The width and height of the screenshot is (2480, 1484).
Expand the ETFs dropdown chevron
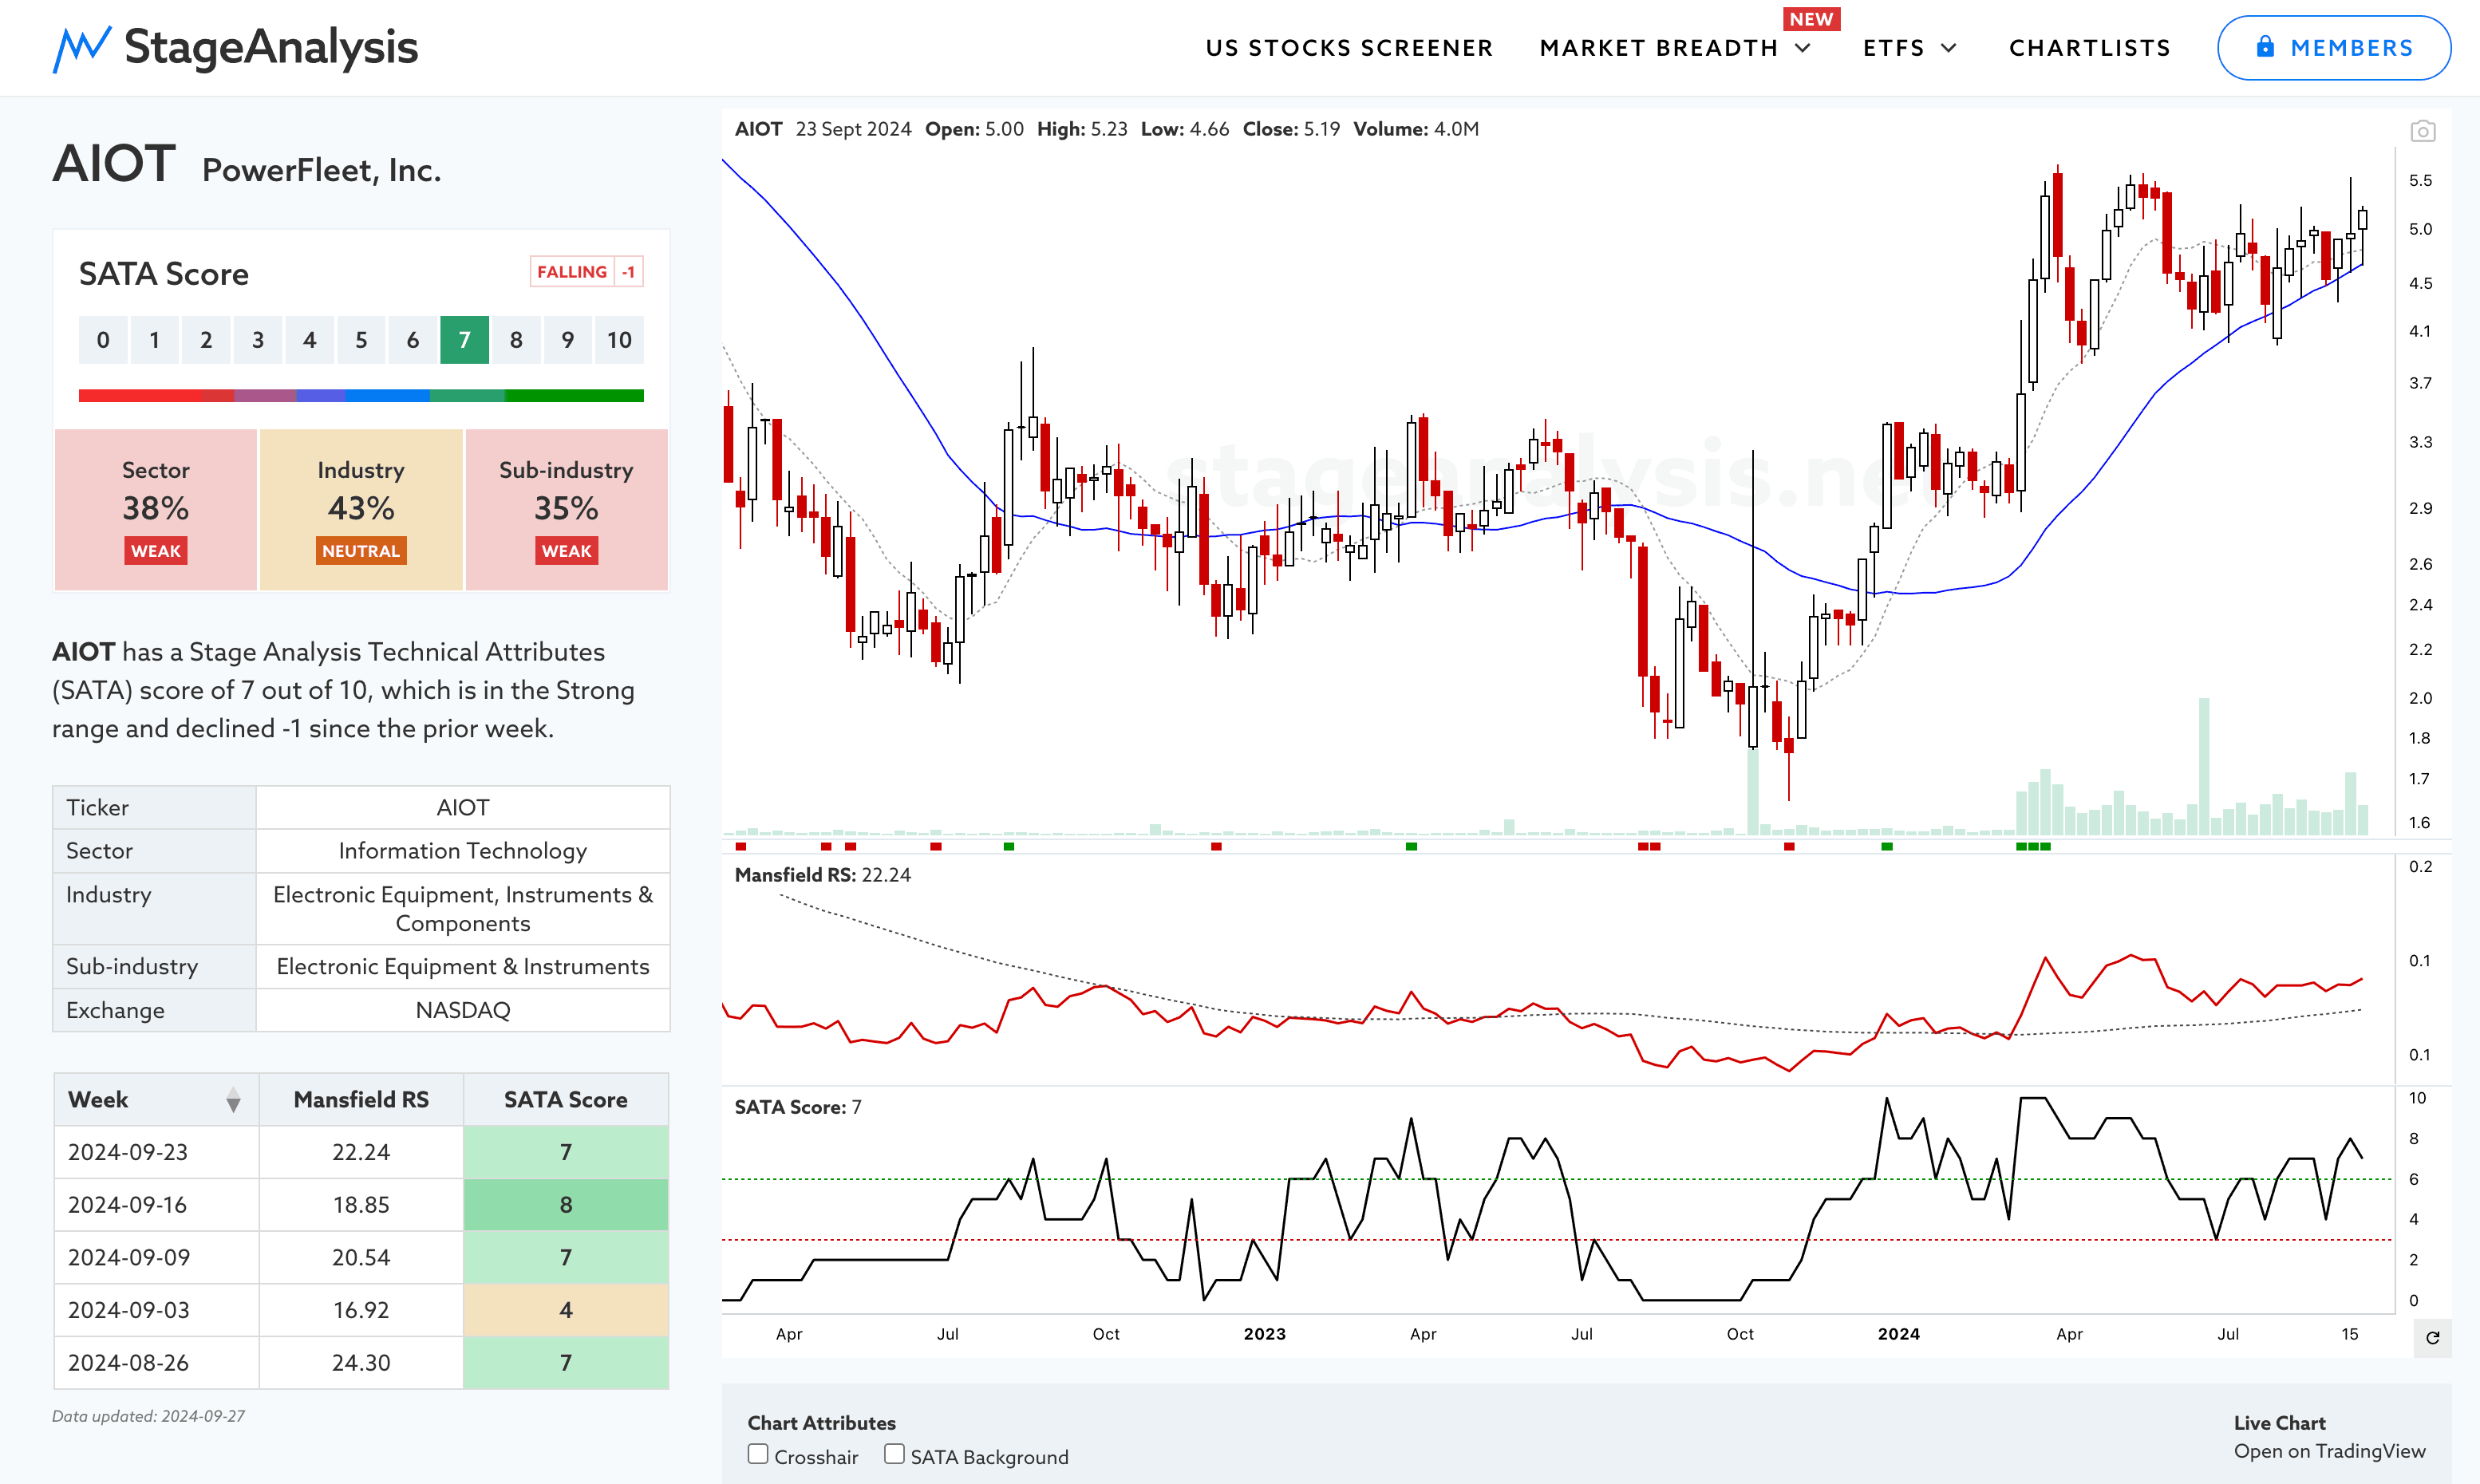pos(1948,48)
